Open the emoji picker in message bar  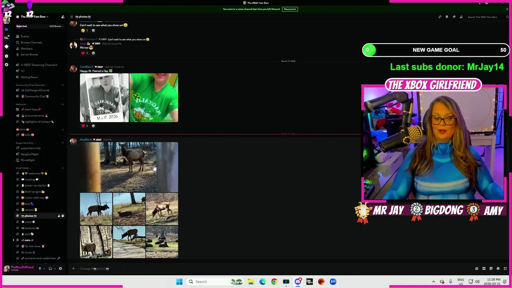(x=498, y=268)
